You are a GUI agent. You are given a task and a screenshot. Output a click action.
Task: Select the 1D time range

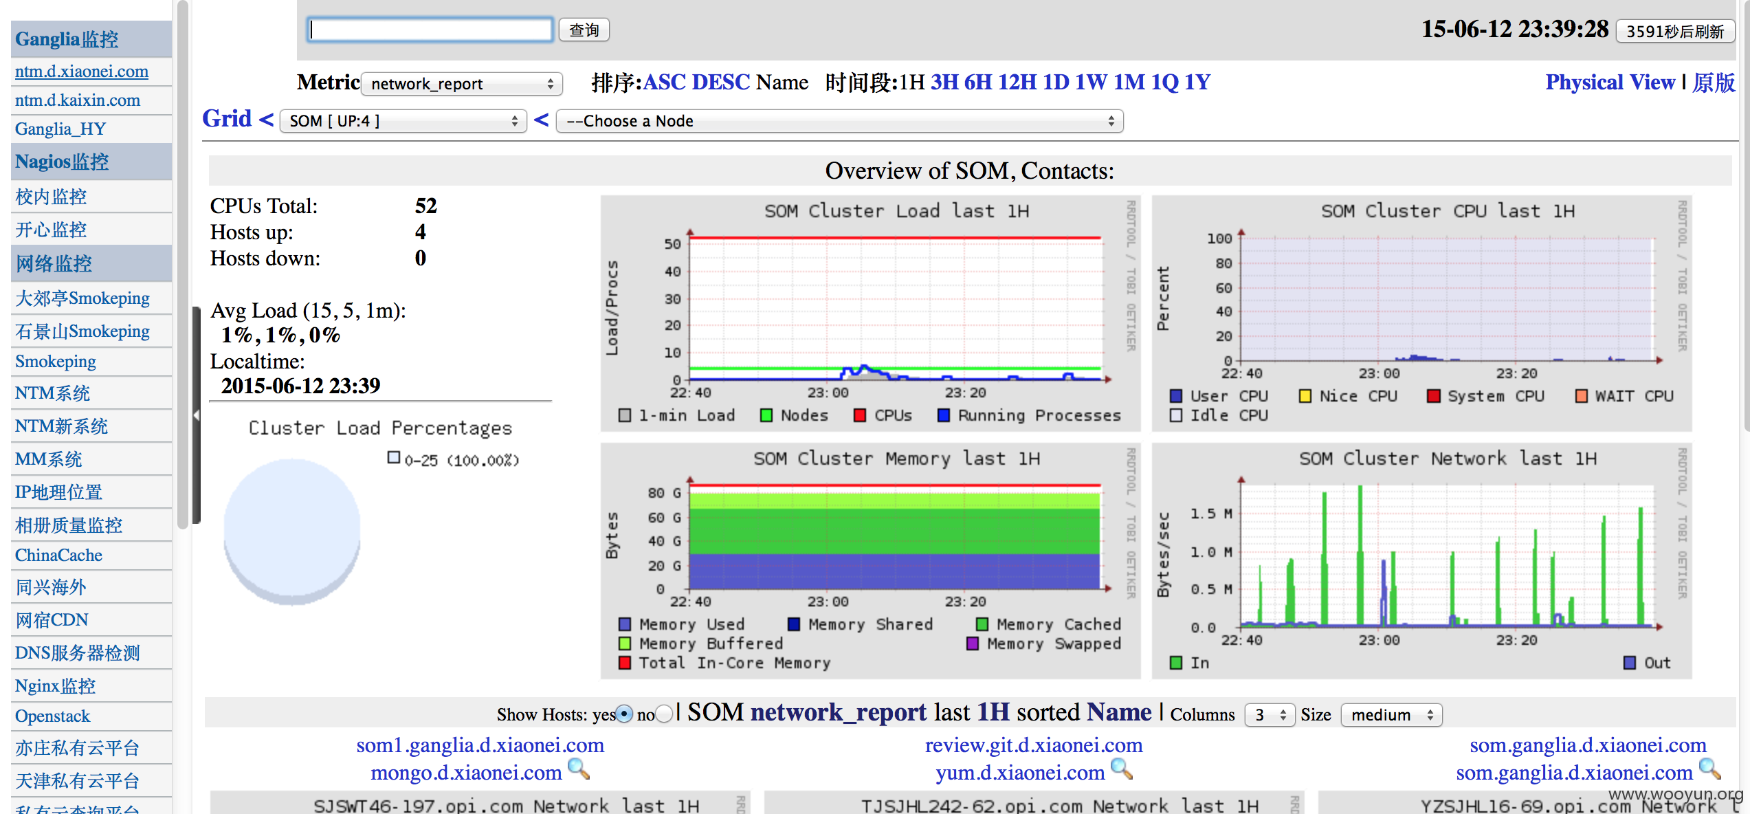coord(1055,82)
